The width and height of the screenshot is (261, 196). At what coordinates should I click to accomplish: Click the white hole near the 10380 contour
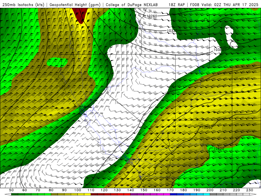click(231, 37)
